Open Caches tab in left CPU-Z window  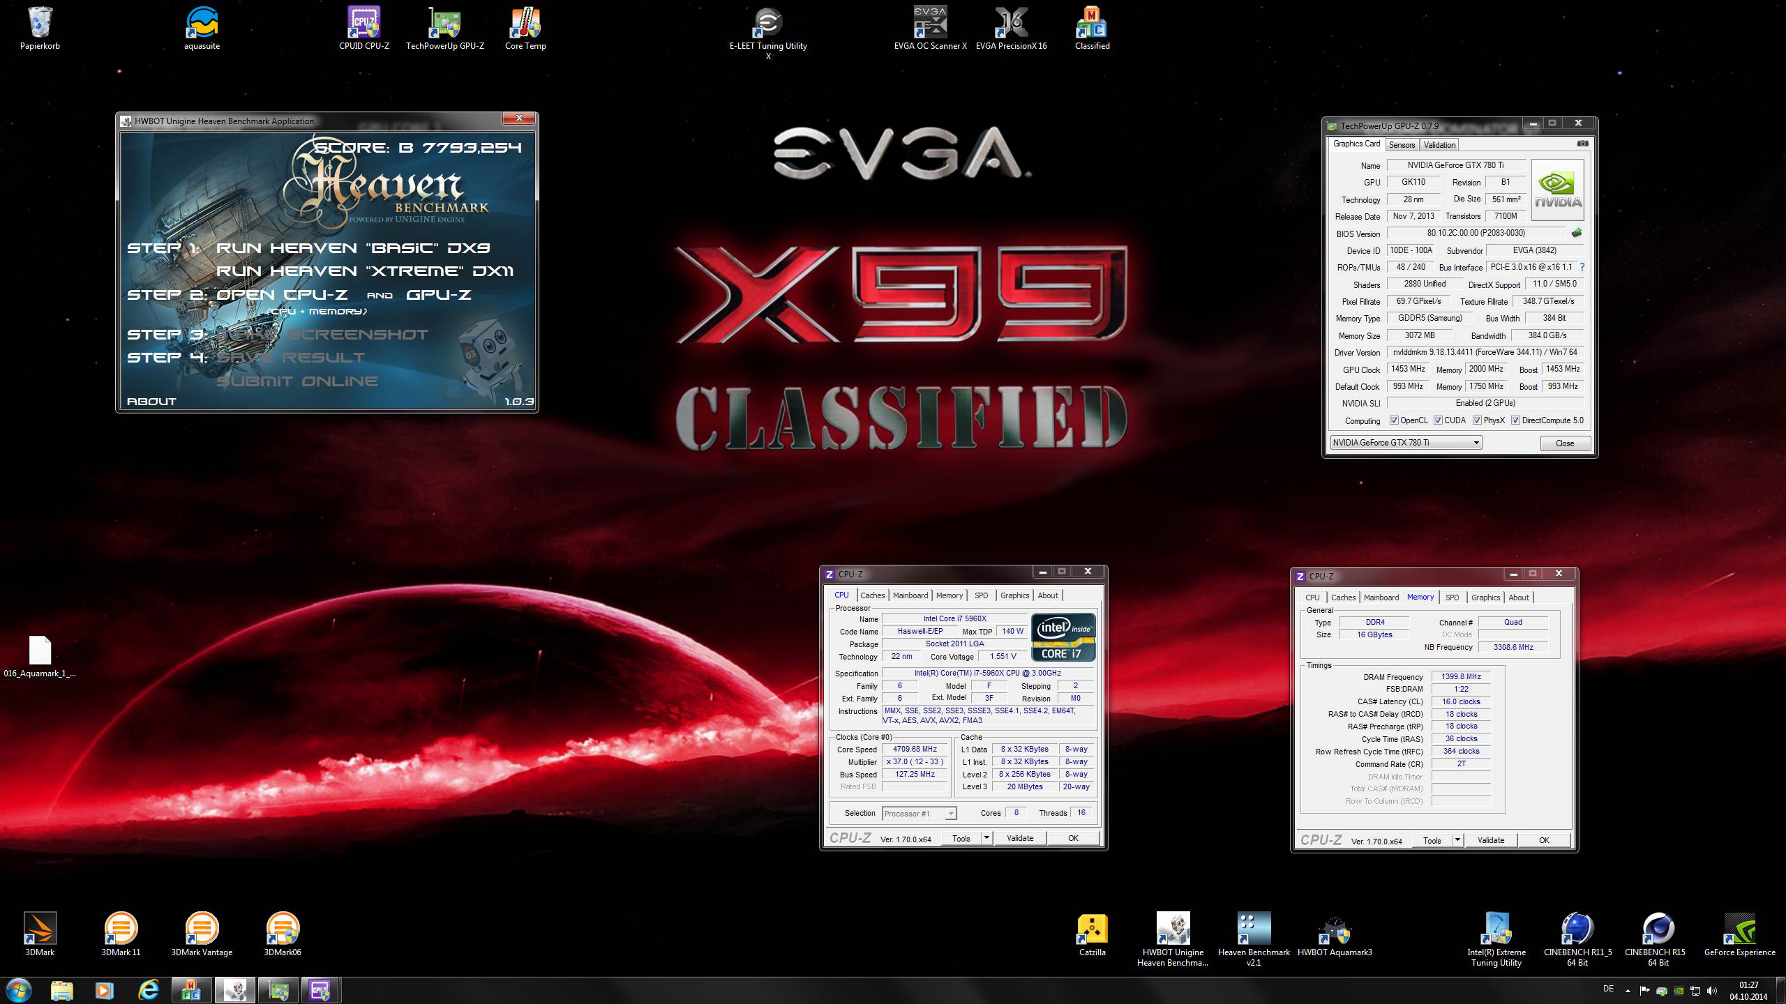click(x=872, y=595)
